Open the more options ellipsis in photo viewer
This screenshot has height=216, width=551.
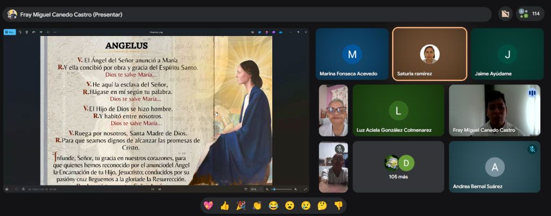[x=55, y=32]
